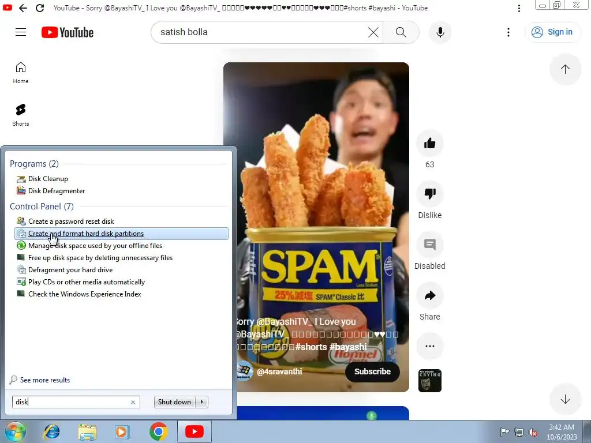The image size is (591, 443).
Task: Focus the YouTube search field
Action: coord(263,32)
